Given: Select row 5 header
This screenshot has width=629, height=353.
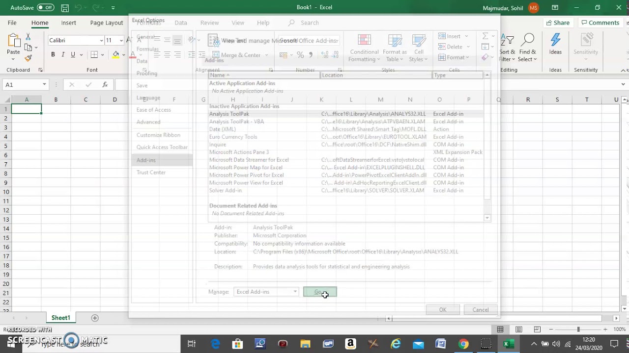Looking at the screenshot, I should (x=6, y=146).
